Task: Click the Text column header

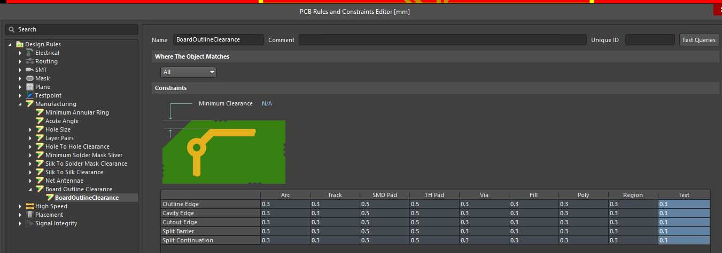Action: coord(684,195)
